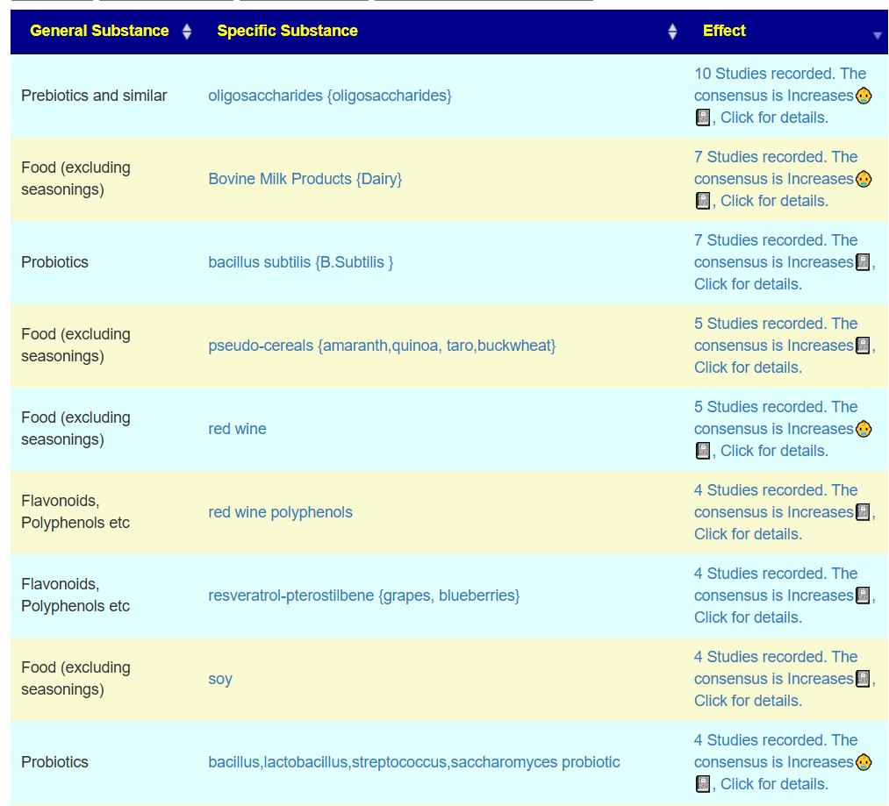Open the pseudo-cereals {amaranth, quinoa} link
The image size is (889, 806).
point(382,346)
